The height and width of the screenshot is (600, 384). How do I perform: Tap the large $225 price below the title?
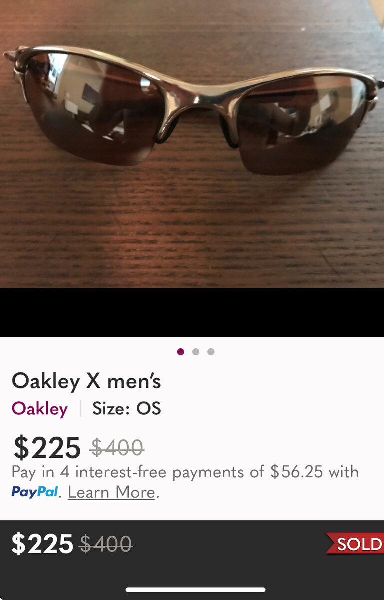pyautogui.click(x=47, y=447)
